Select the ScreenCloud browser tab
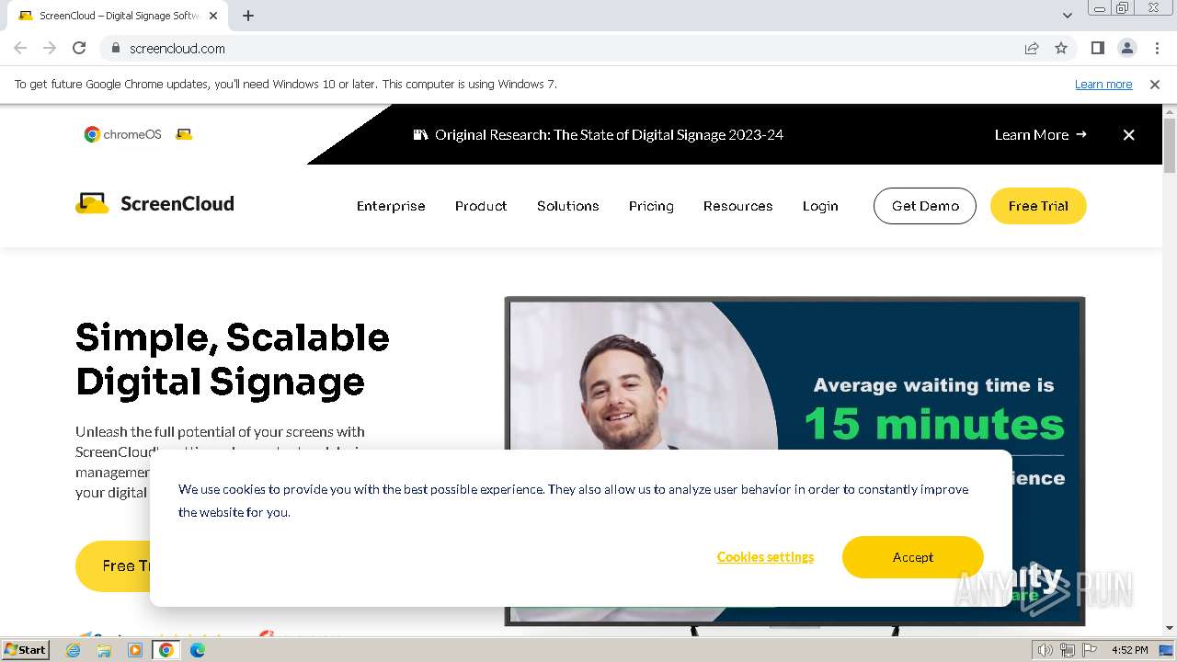This screenshot has width=1177, height=662. click(118, 16)
